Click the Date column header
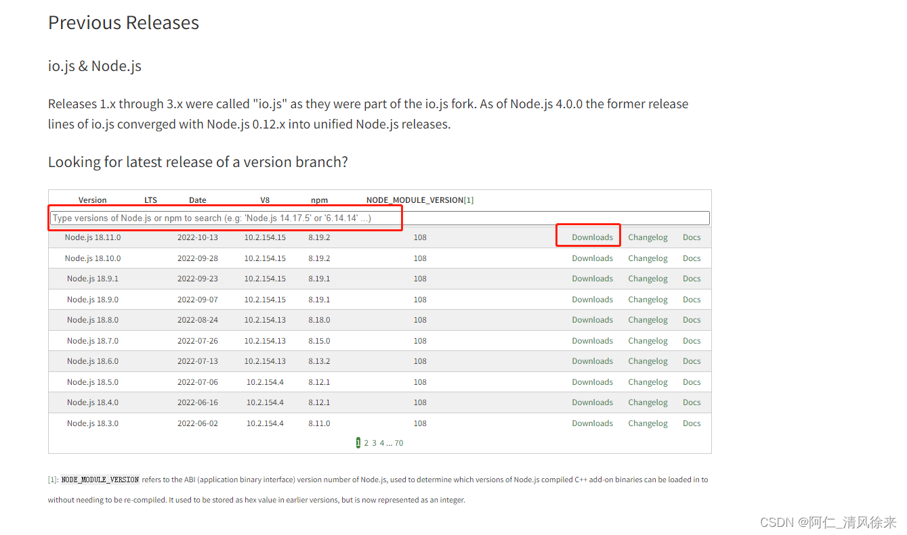Screen dimensions: 907x535 (x=198, y=200)
